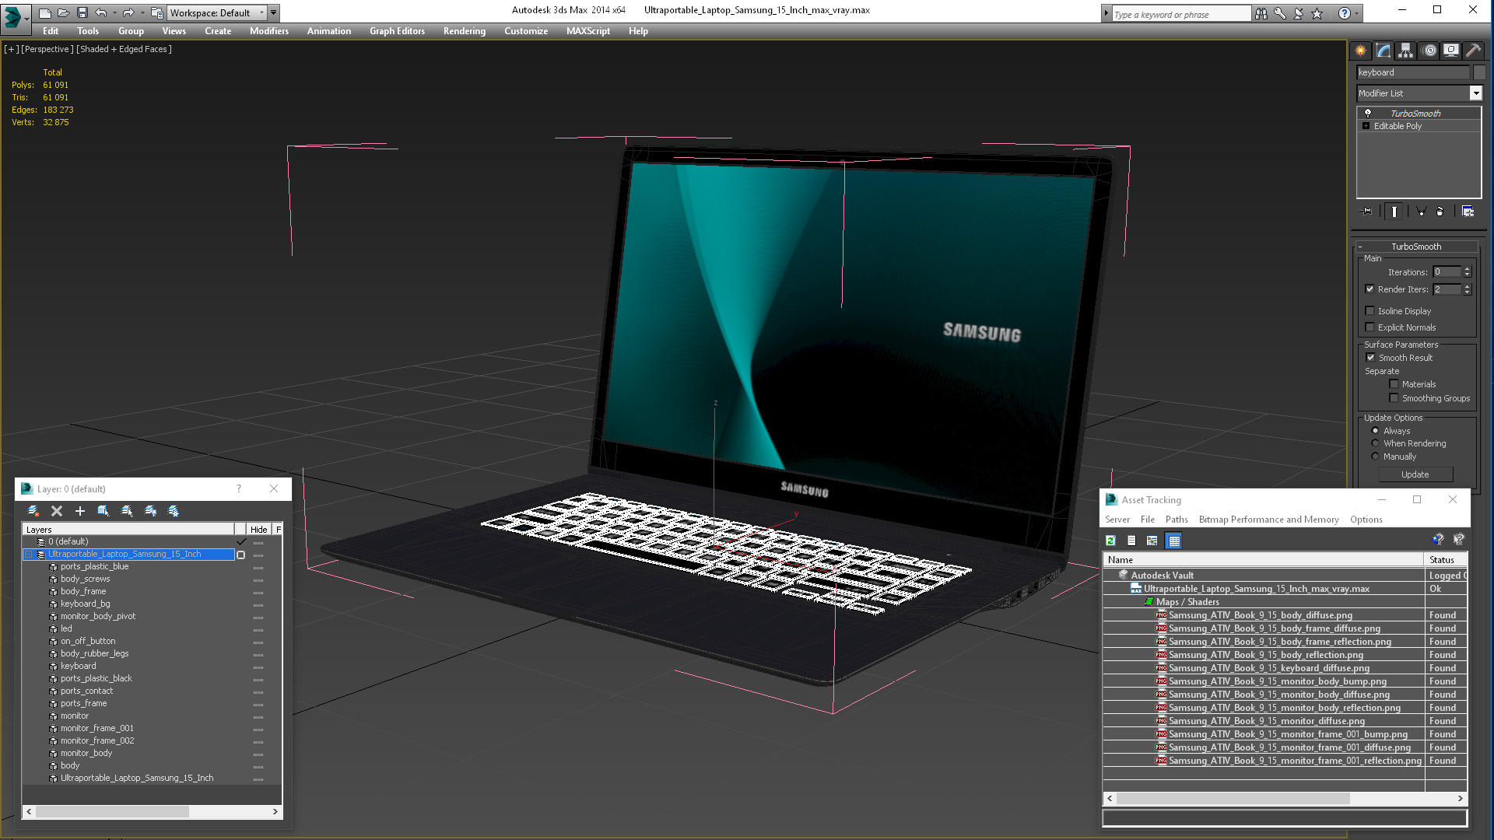This screenshot has height=840, width=1494.
Task: Click the New Scene icon
Action: click(45, 13)
